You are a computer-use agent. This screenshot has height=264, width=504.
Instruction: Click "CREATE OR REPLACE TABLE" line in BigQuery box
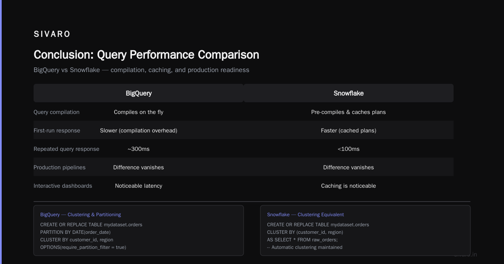click(91, 225)
